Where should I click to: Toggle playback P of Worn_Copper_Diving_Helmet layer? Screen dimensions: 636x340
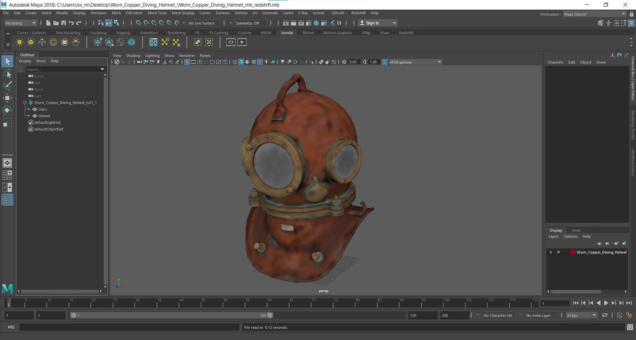pyautogui.click(x=558, y=252)
